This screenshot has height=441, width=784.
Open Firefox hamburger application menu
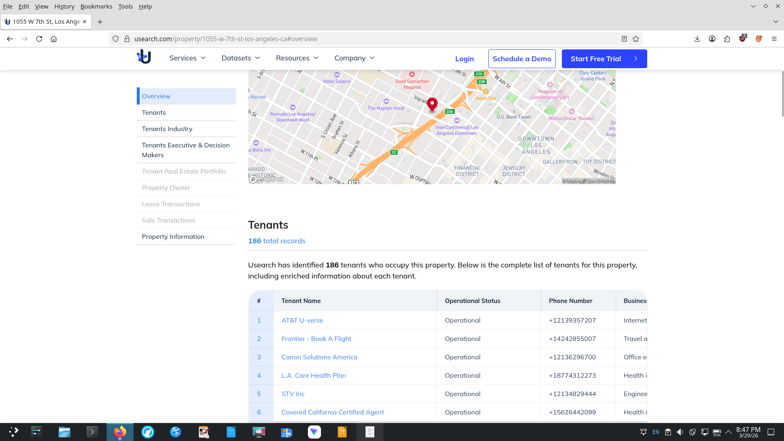(774, 39)
